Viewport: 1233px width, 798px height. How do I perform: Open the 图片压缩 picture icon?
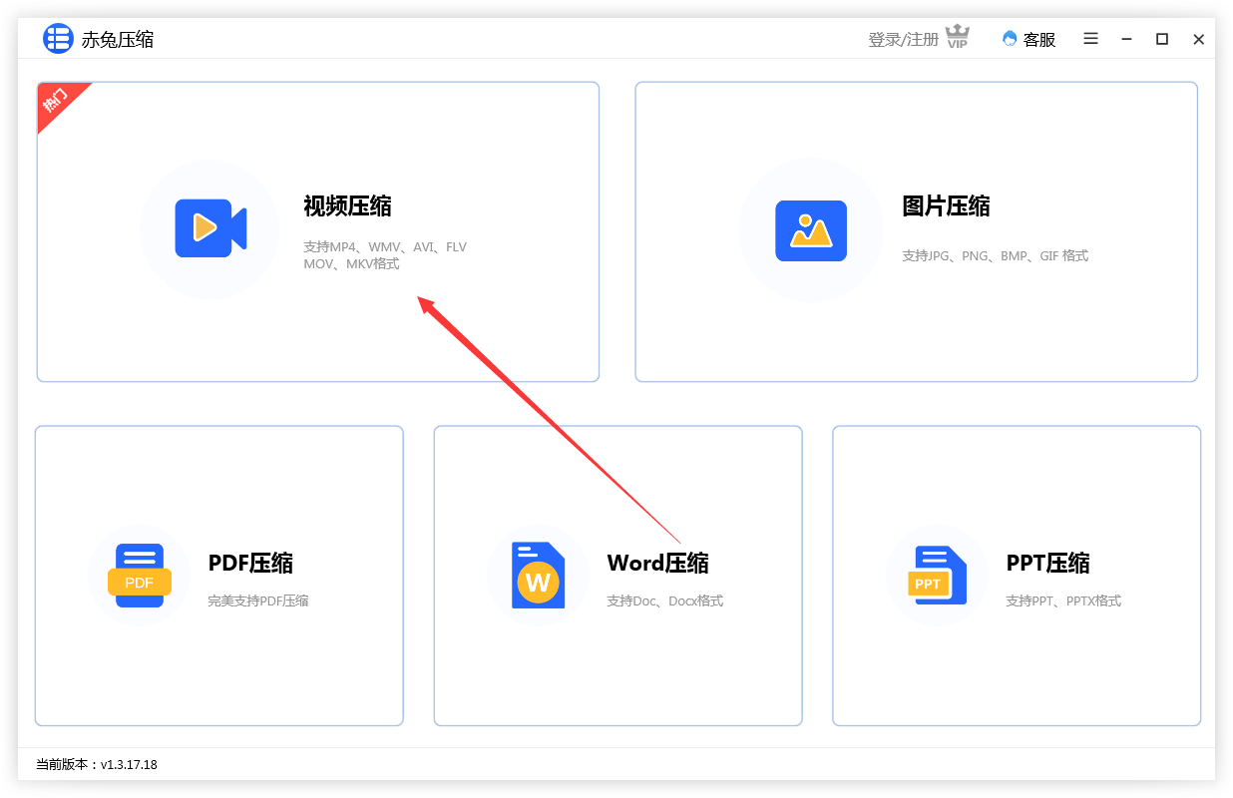point(811,231)
